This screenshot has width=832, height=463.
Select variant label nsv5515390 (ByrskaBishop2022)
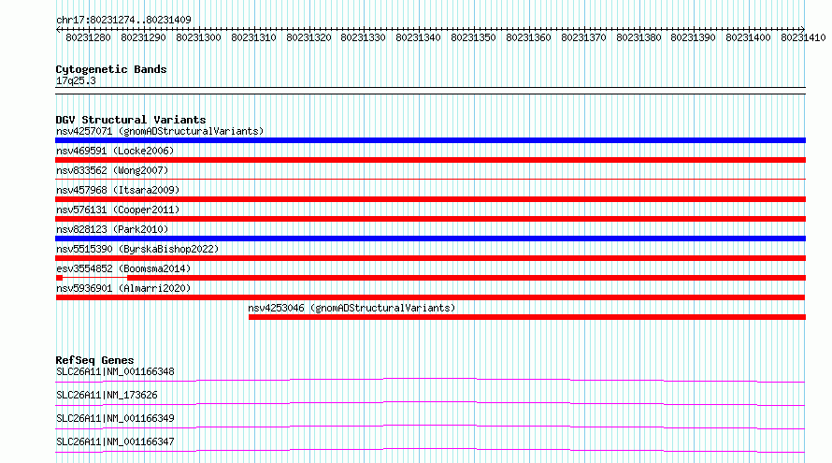pyautogui.click(x=137, y=249)
